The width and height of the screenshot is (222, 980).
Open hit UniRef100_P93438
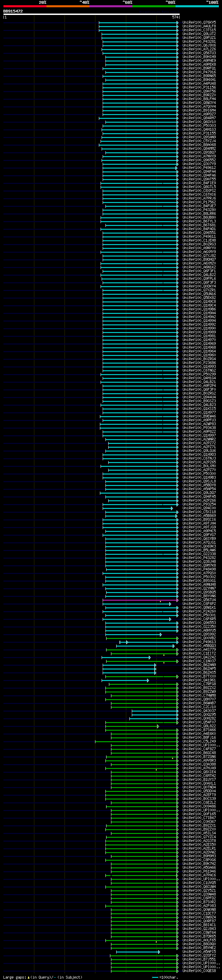199,428
